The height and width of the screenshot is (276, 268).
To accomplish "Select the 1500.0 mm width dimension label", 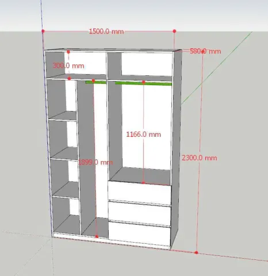I will coord(106,32).
